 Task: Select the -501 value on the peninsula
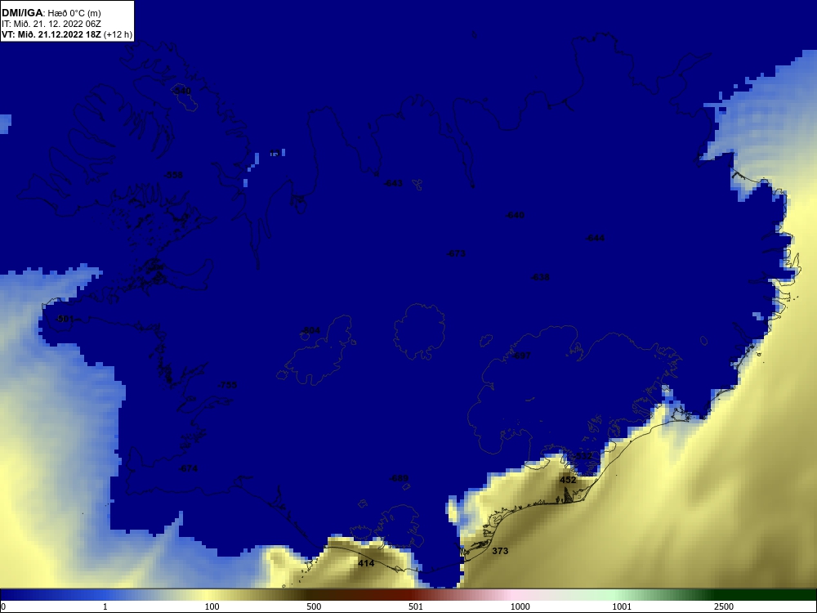65,319
